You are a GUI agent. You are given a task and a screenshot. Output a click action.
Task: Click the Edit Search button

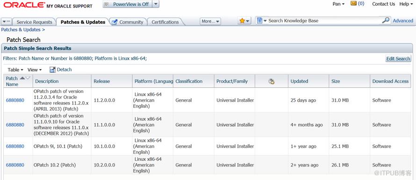[398, 58]
